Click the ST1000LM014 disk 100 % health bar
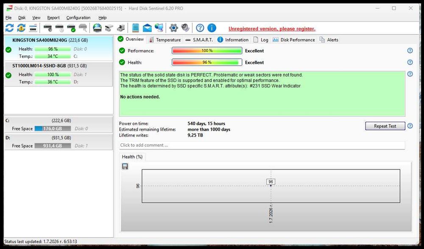This screenshot has height=249, width=424. (x=53, y=74)
